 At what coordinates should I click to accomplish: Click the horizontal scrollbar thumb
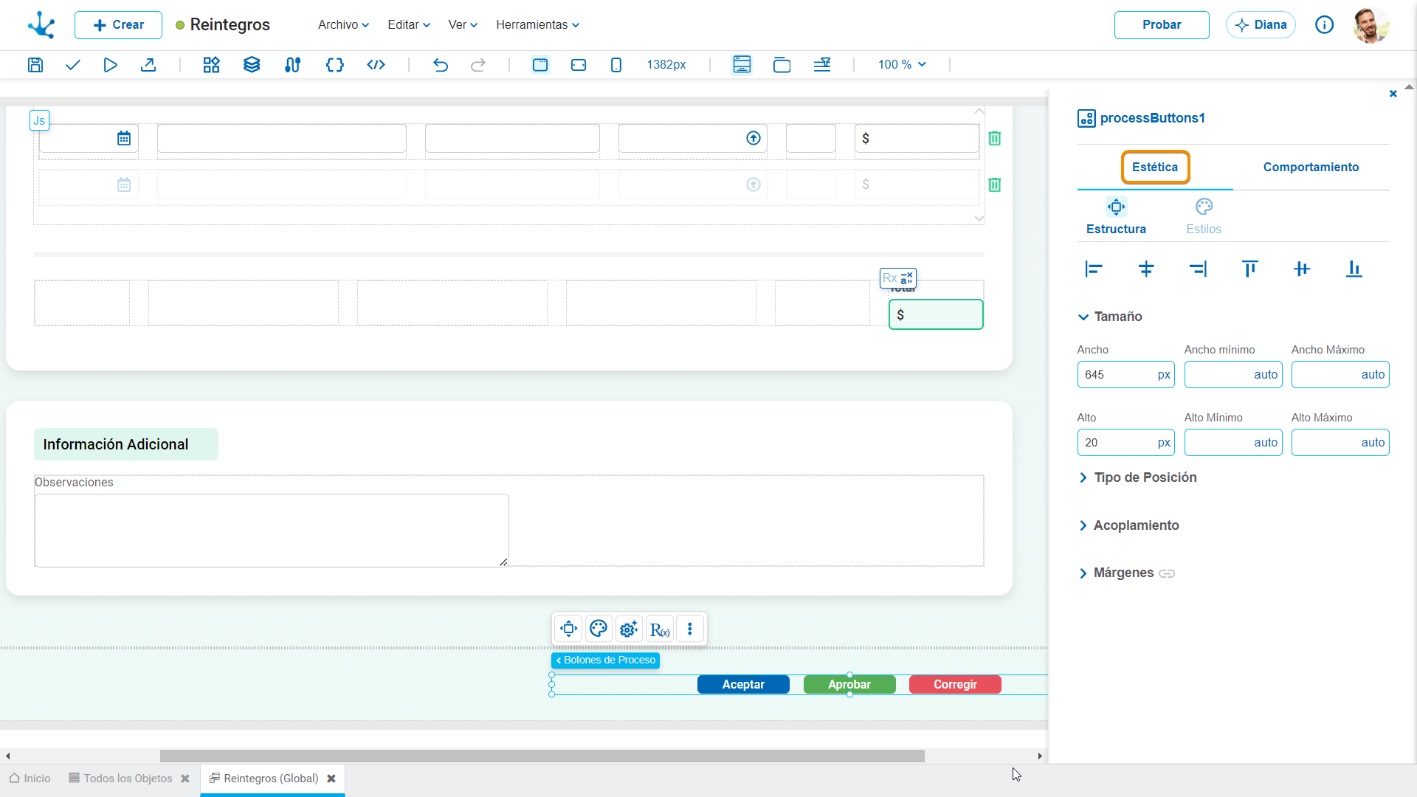click(x=542, y=756)
